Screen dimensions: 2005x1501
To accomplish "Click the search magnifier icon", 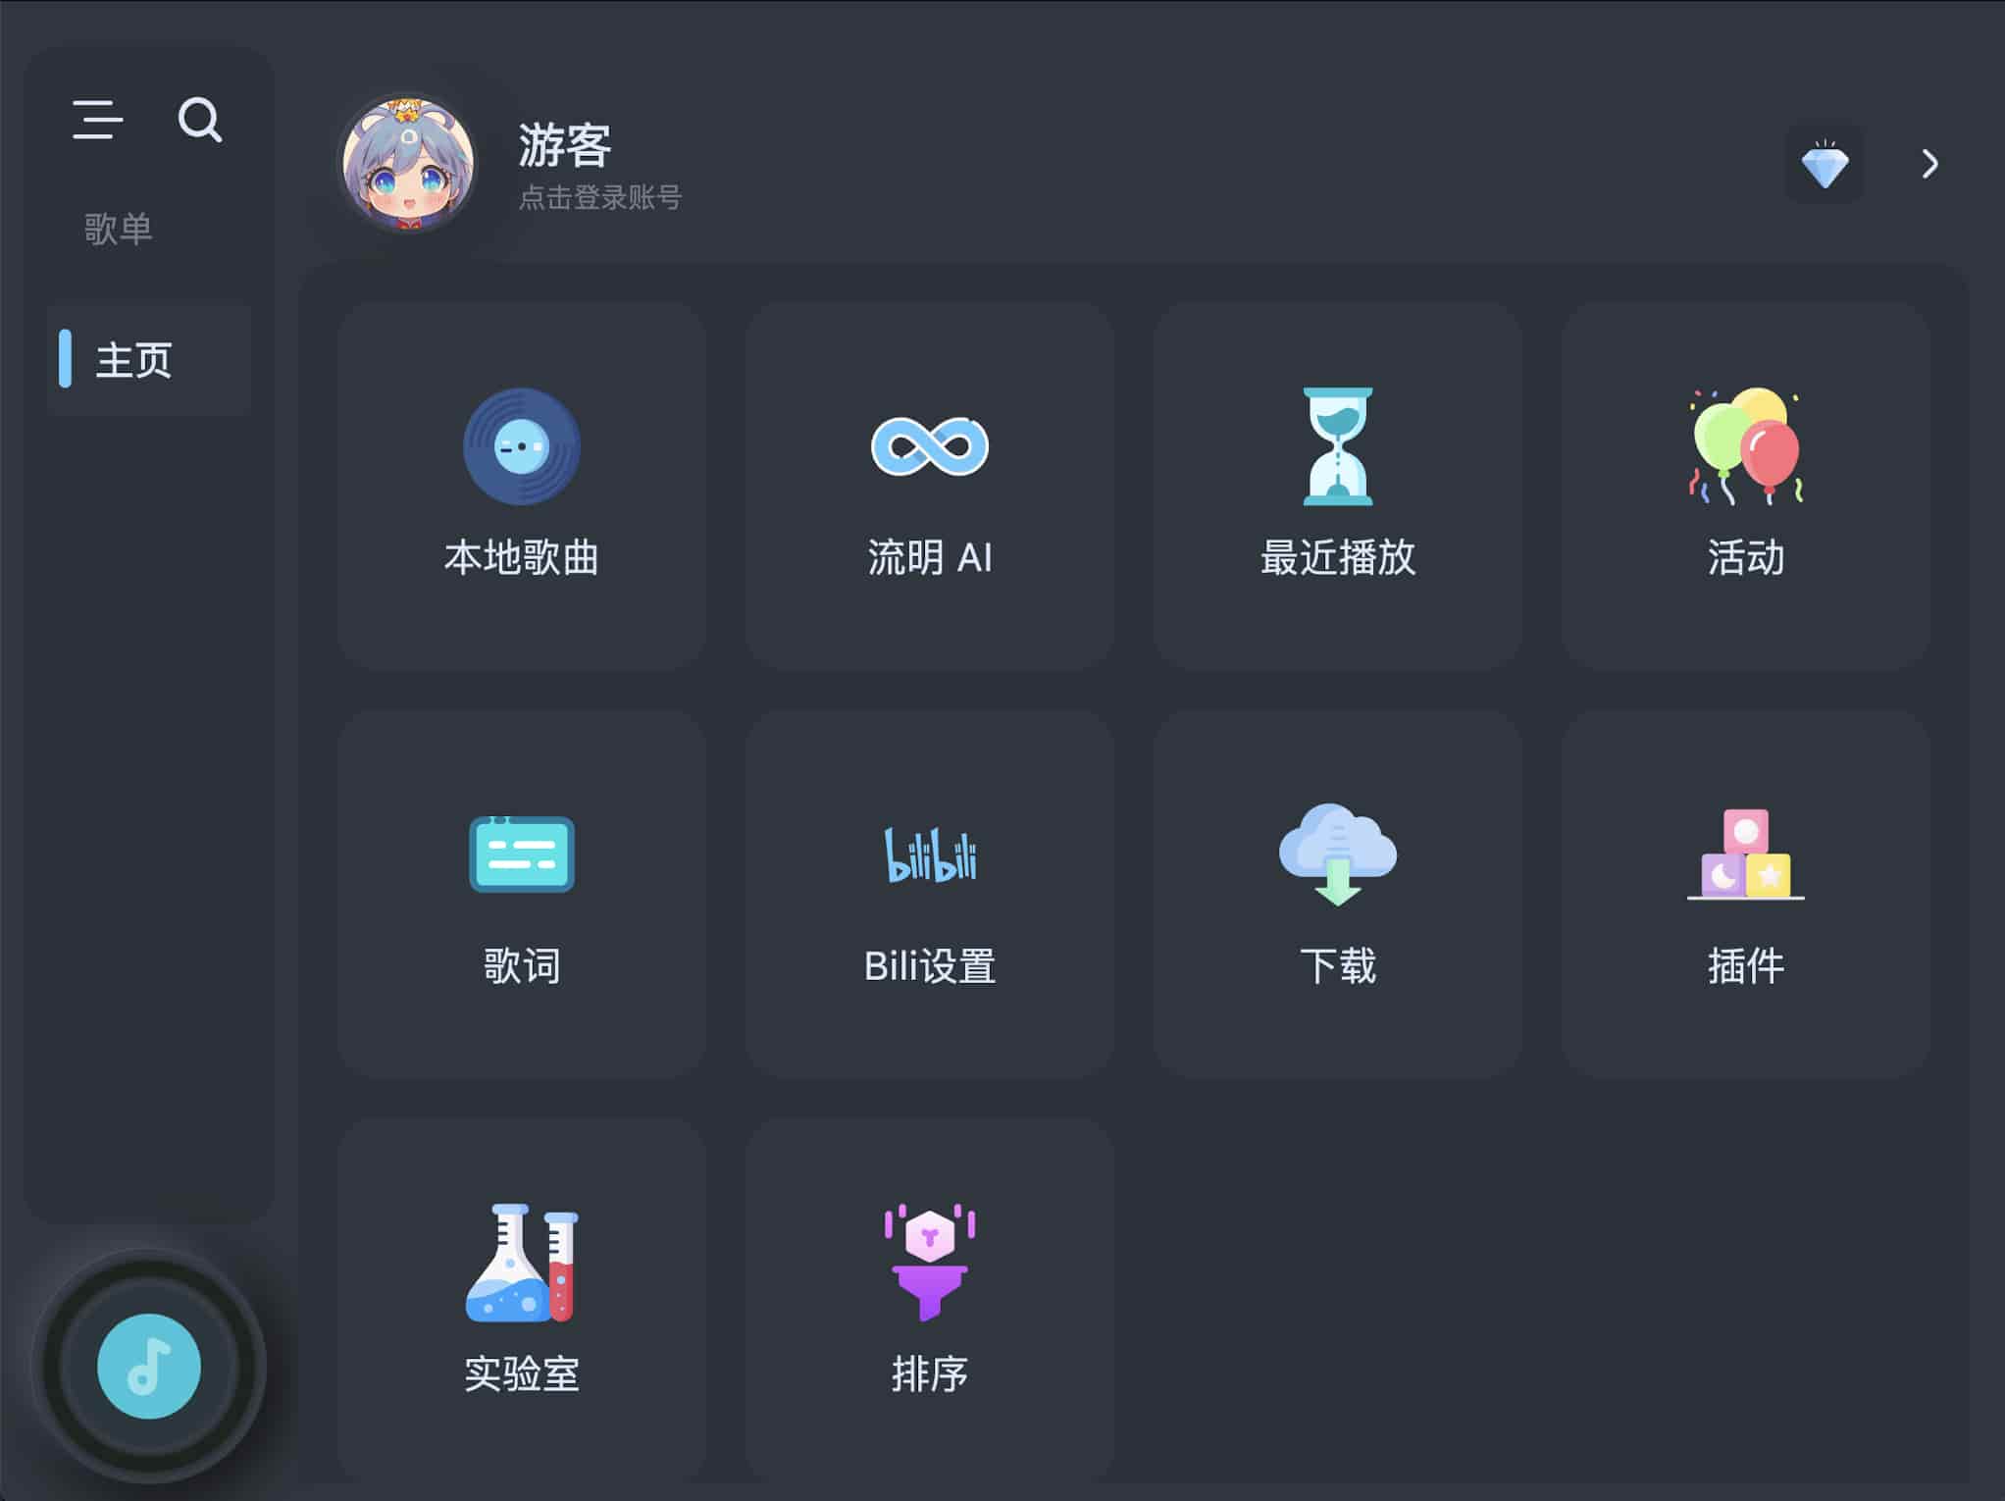I will (x=199, y=120).
